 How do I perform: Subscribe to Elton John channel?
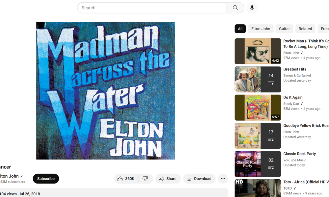pyautogui.click(x=46, y=179)
